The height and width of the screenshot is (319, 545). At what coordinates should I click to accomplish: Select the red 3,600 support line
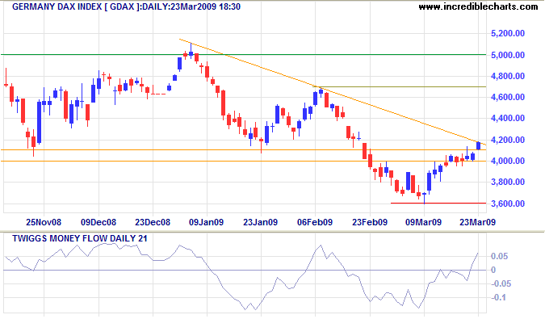438,203
